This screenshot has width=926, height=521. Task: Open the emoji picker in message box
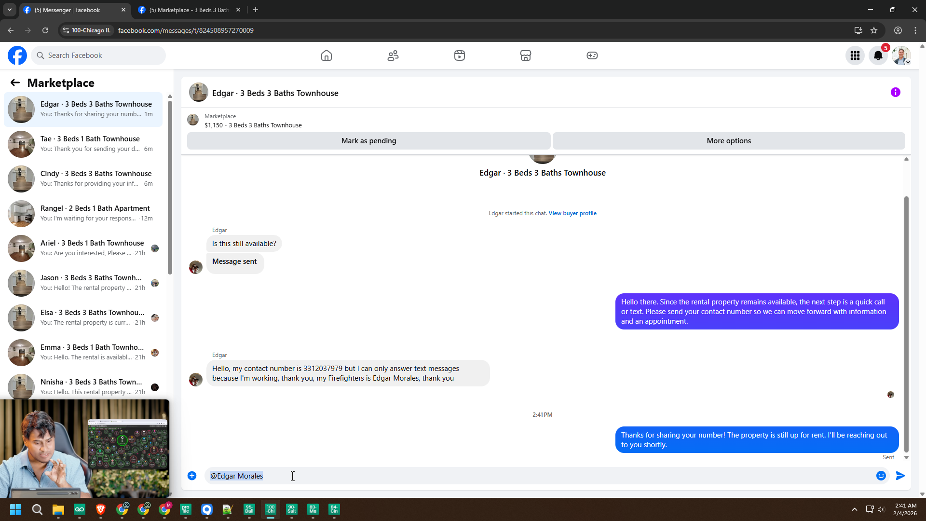coord(881,476)
